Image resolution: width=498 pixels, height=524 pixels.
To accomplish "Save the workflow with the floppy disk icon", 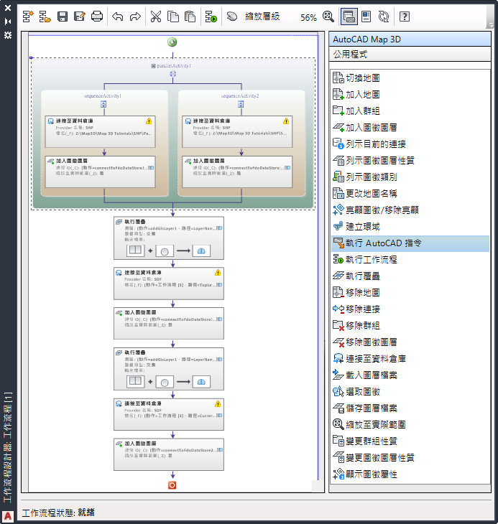I will tap(63, 17).
